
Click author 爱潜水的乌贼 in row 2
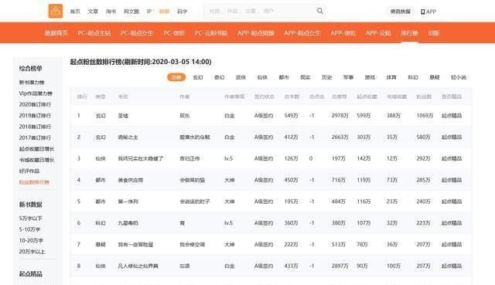coord(195,137)
